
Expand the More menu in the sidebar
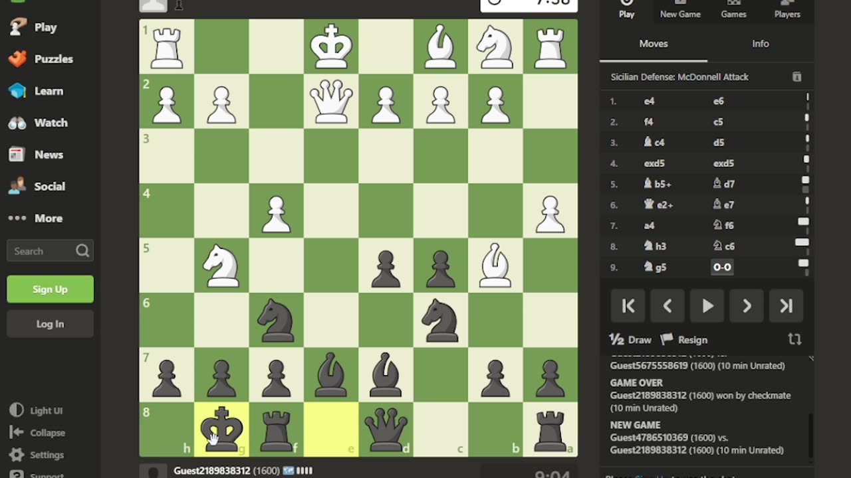(x=35, y=218)
